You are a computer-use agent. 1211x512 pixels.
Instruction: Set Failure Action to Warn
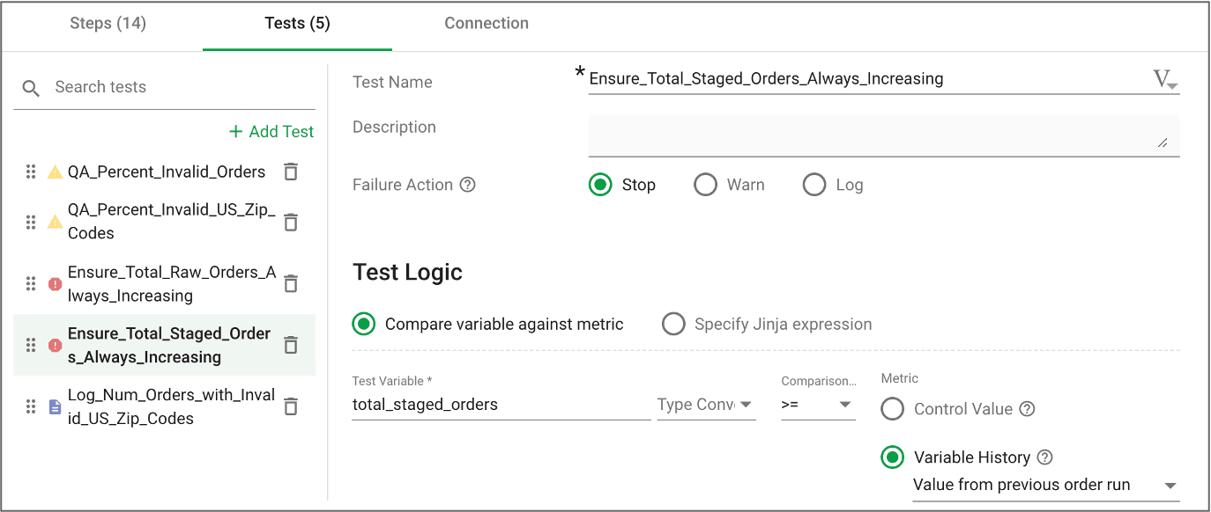point(705,185)
